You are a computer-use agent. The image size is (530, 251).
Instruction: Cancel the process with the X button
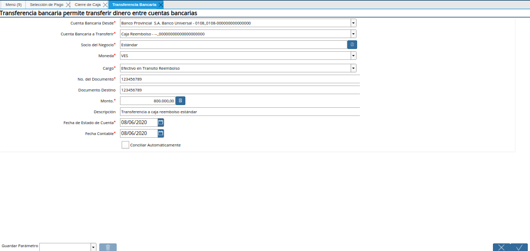[x=502, y=247]
